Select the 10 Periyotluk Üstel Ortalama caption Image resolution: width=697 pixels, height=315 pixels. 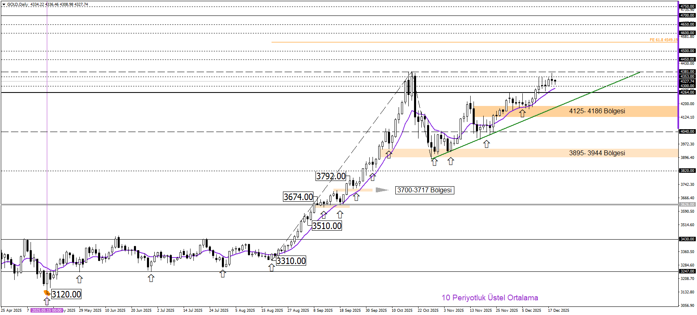click(x=490, y=298)
